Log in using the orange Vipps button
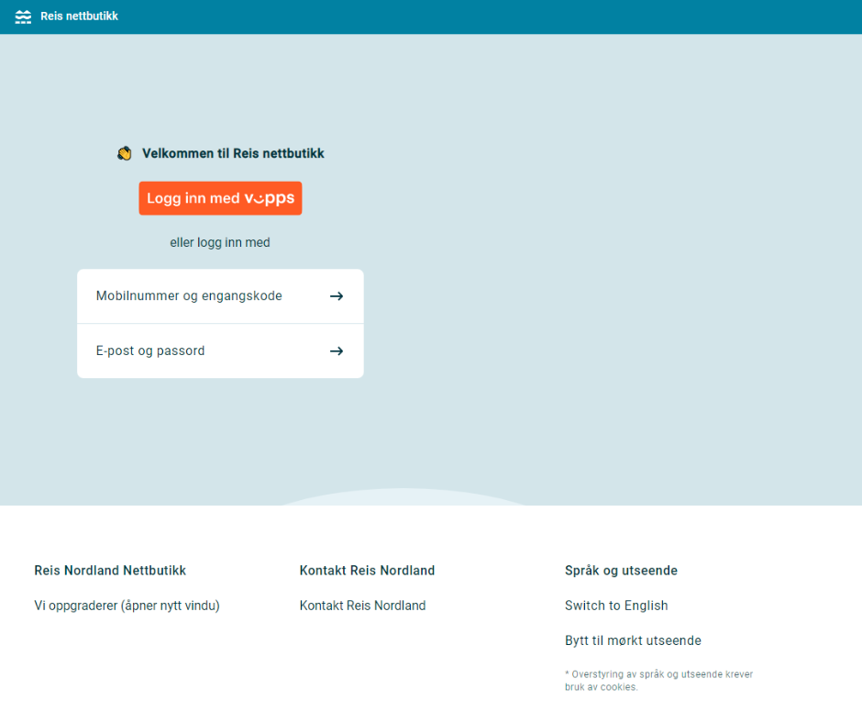862x723 pixels. pos(220,198)
